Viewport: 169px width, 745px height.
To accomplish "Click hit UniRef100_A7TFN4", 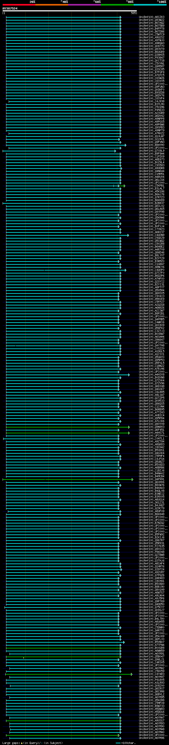I will click(x=152, y=645).
